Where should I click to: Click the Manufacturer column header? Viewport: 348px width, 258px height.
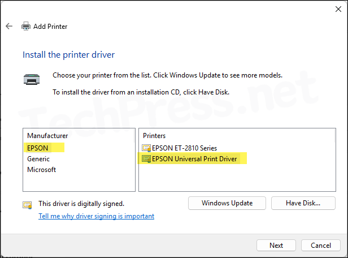pyautogui.click(x=47, y=136)
